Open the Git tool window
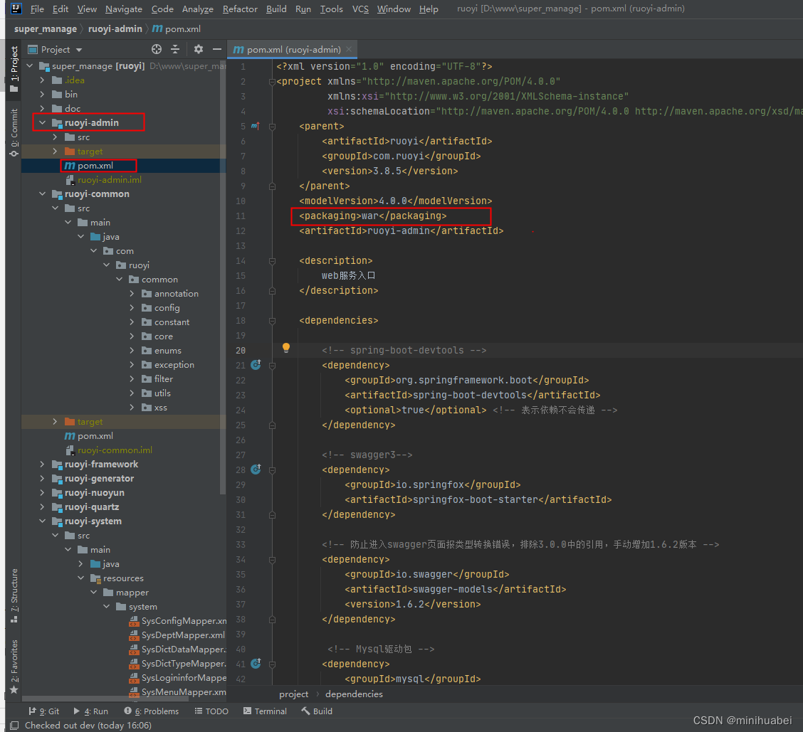Image resolution: width=803 pixels, height=732 pixels. pos(44,711)
